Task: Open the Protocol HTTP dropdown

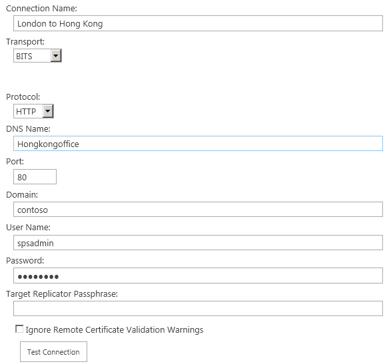Action: pos(33,111)
